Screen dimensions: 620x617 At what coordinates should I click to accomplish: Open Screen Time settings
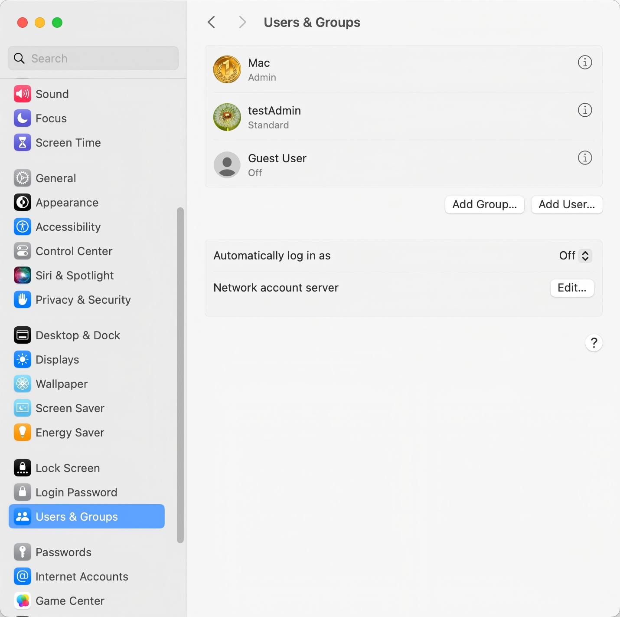(69, 142)
